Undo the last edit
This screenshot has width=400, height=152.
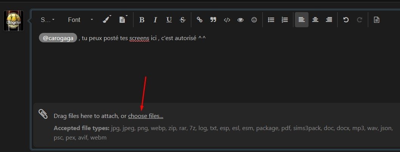346,20
